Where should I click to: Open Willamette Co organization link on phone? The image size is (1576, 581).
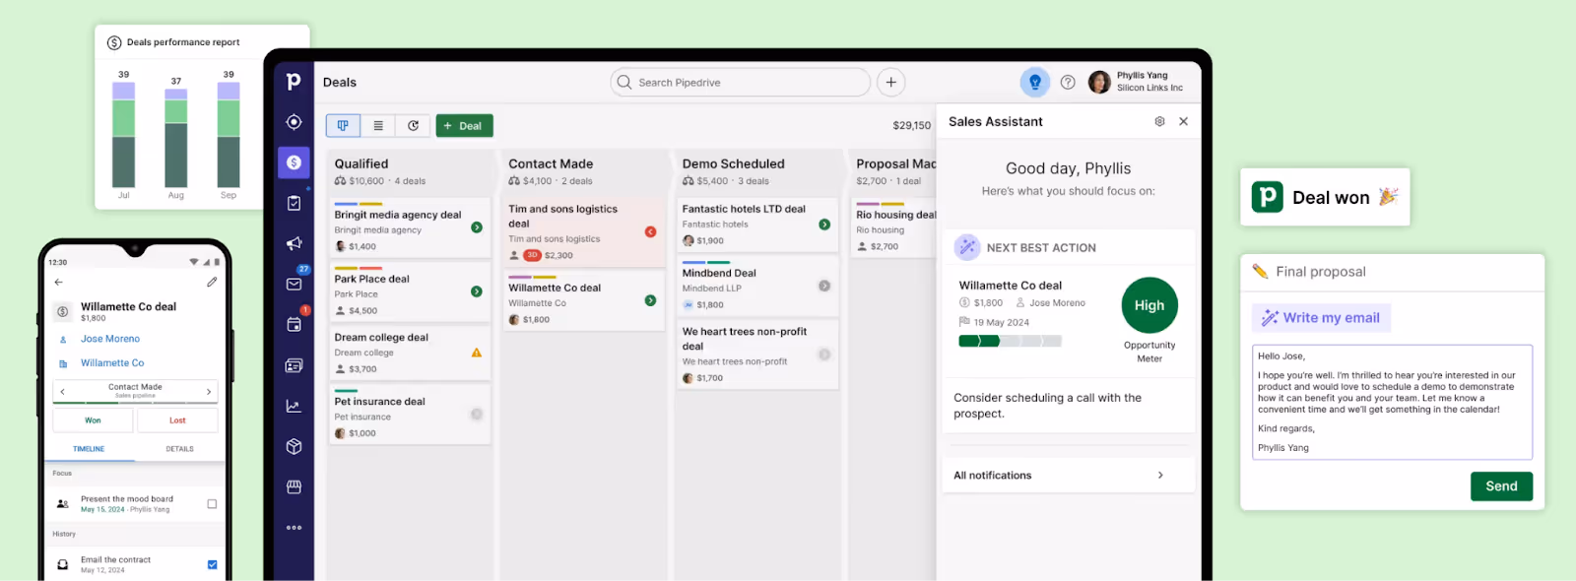pos(112,363)
